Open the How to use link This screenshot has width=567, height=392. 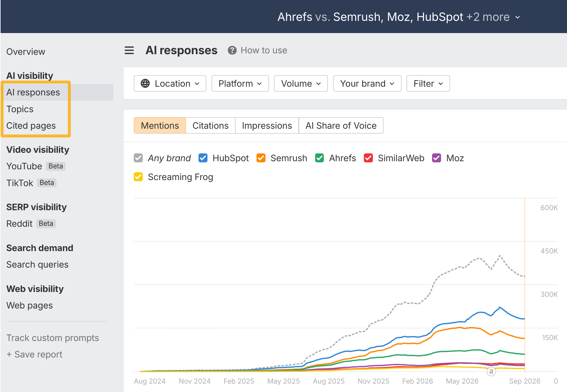click(x=264, y=50)
